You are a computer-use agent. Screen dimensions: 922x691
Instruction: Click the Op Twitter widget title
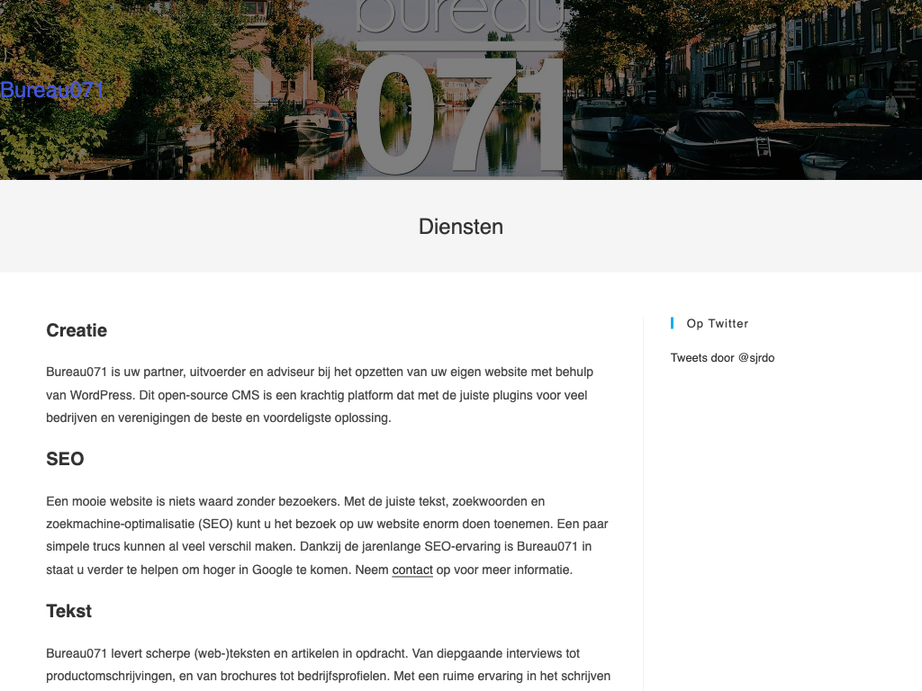(x=718, y=323)
